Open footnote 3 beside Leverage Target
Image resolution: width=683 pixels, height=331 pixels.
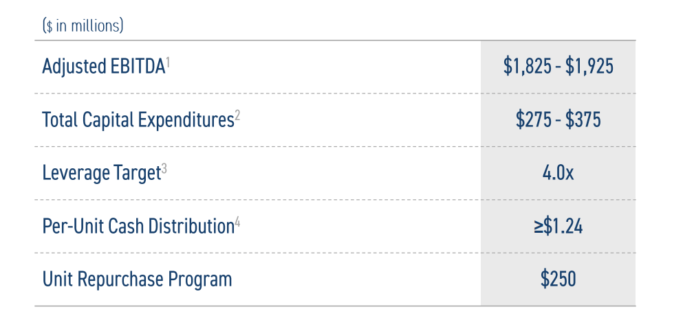164,169
